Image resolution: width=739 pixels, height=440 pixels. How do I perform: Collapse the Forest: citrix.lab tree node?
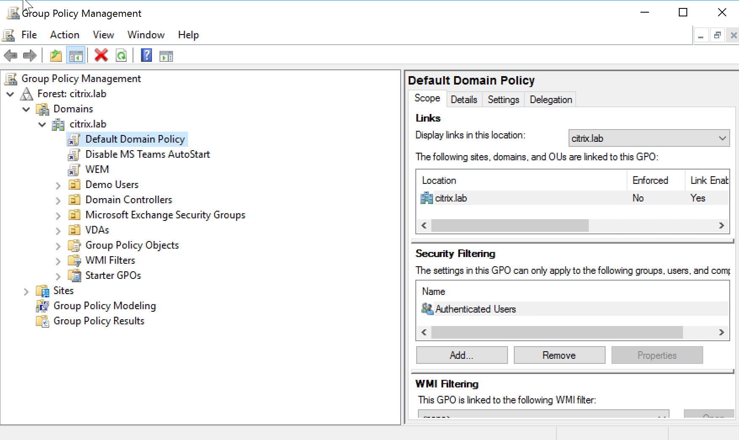10,94
